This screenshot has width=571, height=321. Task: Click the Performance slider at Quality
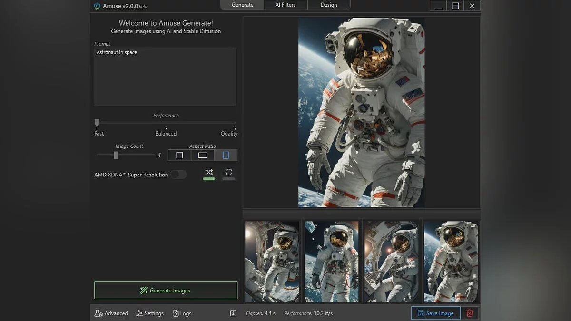click(x=235, y=123)
